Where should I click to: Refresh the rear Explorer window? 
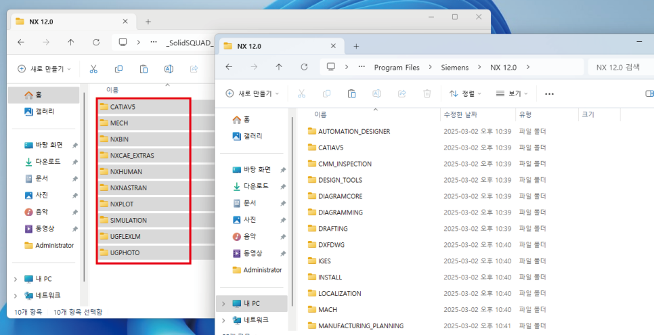click(96, 42)
